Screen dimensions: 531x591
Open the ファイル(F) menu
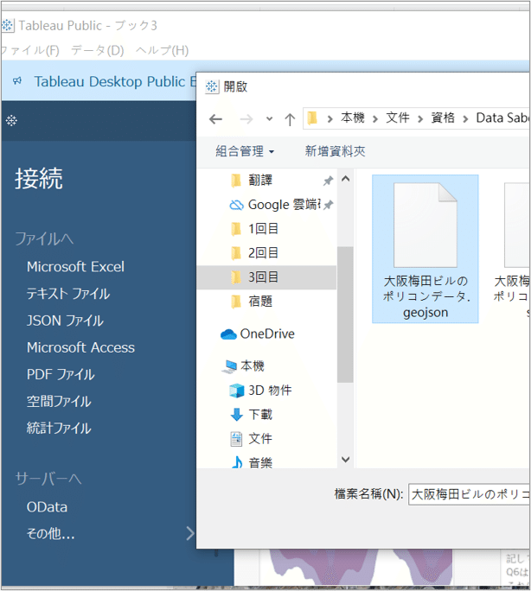[x=29, y=50]
